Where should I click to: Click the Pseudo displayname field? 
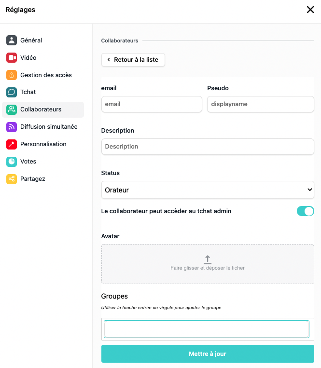pos(260,104)
